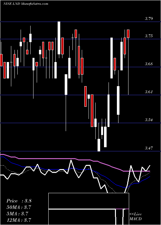Click the 50MA : 3.7 readout
Image resolution: width=161 pixels, height=225 pixels.
click(19, 207)
